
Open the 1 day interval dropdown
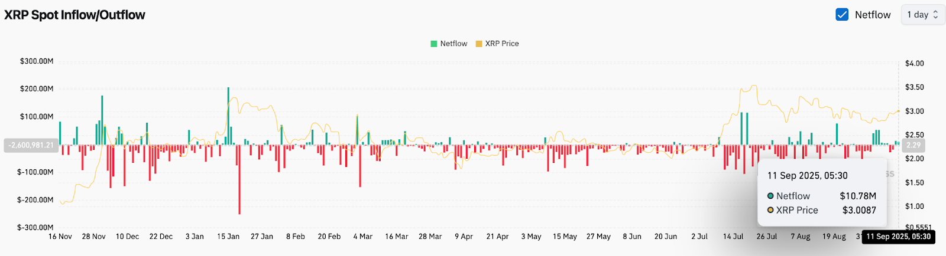922,15
